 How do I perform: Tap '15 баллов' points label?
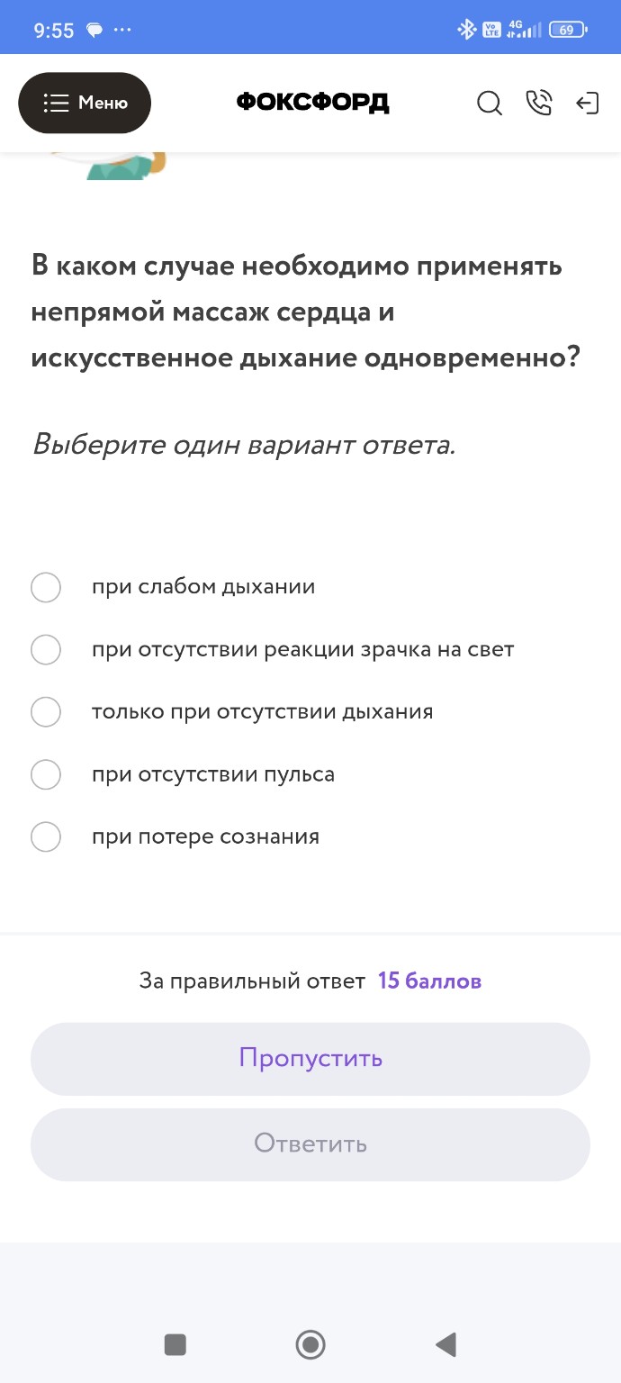coord(429,981)
